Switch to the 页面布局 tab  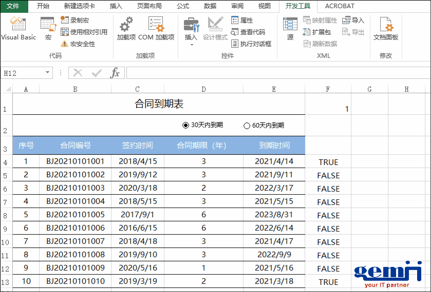click(149, 6)
